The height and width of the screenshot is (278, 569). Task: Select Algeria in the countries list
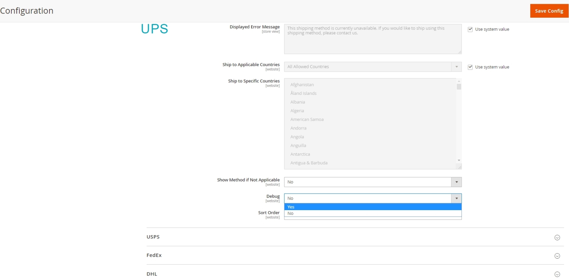[x=297, y=111]
